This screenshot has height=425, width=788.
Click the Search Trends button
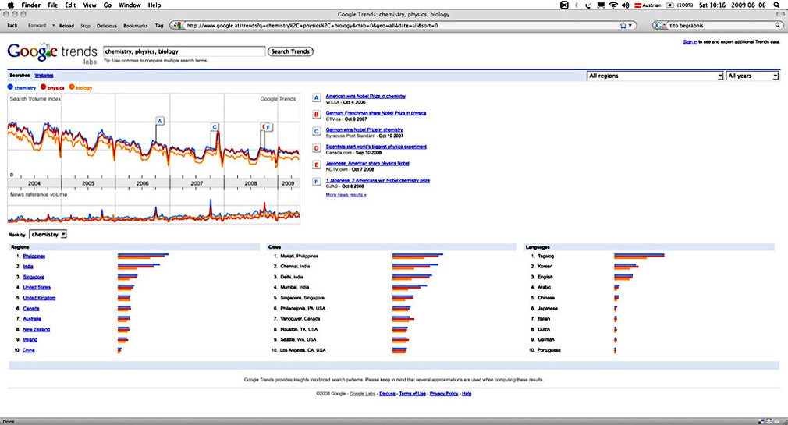pyautogui.click(x=290, y=51)
